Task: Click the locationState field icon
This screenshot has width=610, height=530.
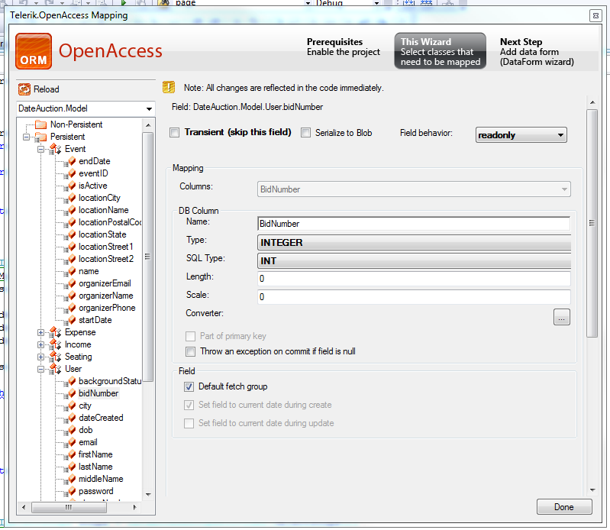Action: [x=70, y=234]
